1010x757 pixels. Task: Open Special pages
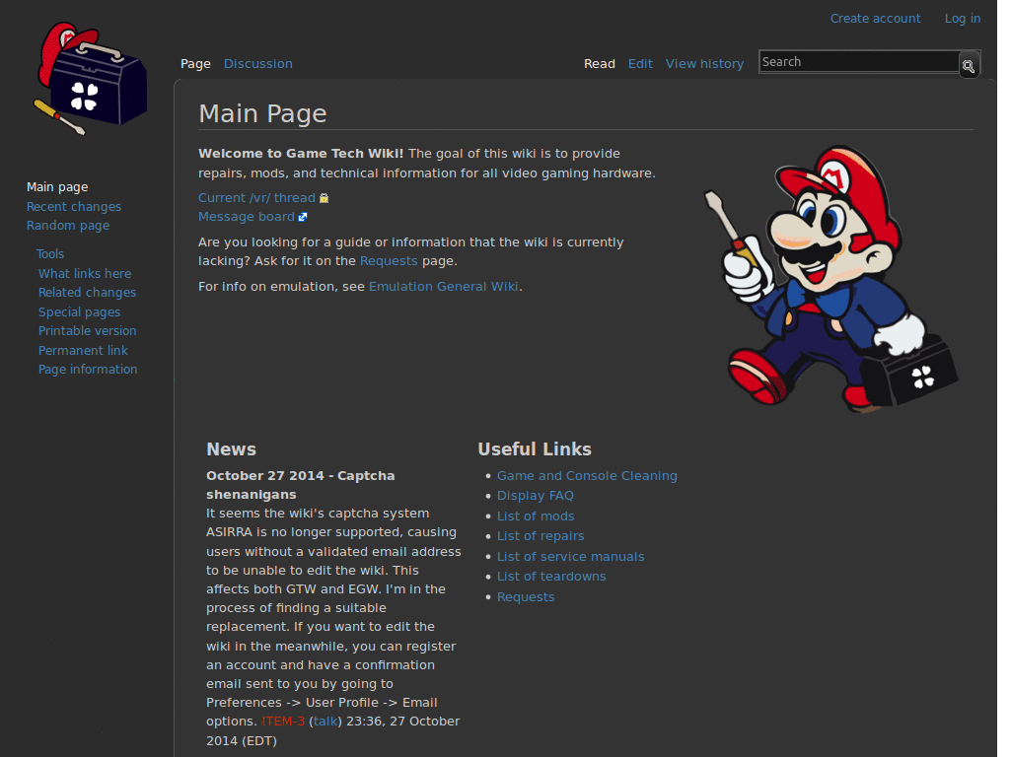click(79, 312)
